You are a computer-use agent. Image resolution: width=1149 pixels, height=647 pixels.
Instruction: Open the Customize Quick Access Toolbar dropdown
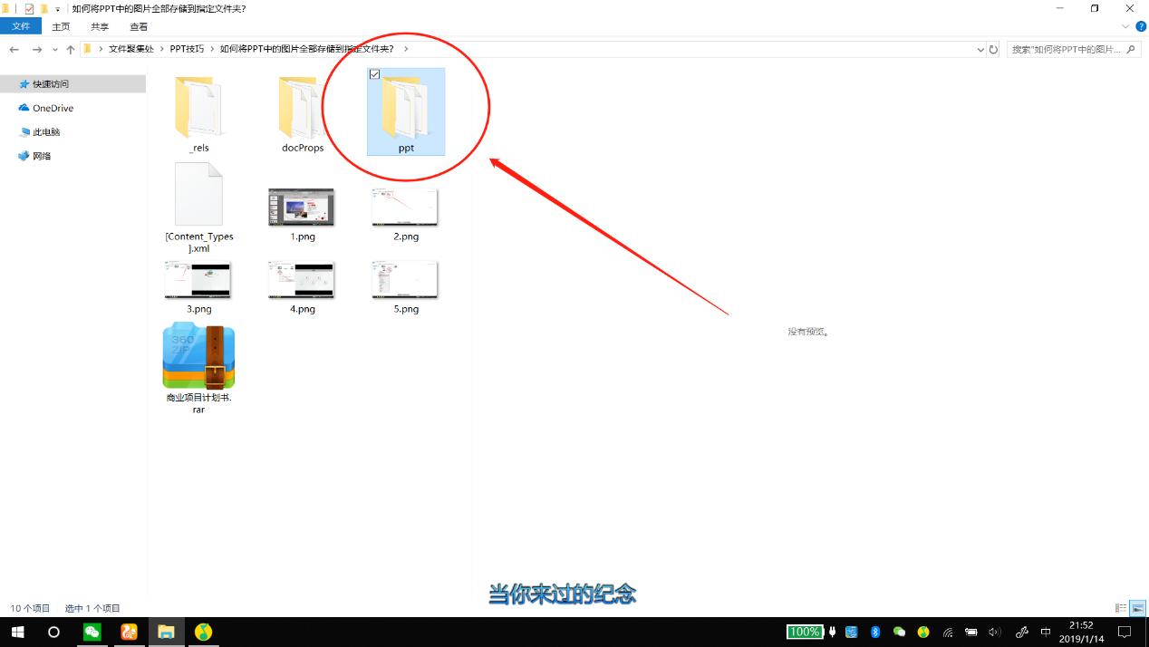point(57,9)
